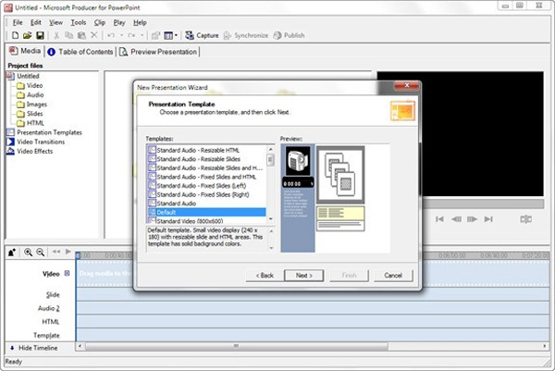Choose Standard Video (800x600) template

[x=206, y=220]
